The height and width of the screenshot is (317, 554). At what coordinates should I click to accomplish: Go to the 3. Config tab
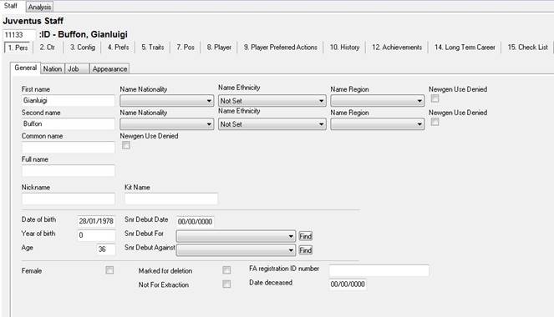pos(83,48)
